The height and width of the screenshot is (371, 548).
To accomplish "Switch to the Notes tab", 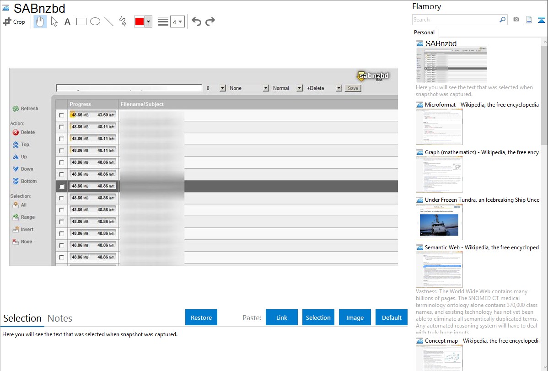I will click(59, 318).
